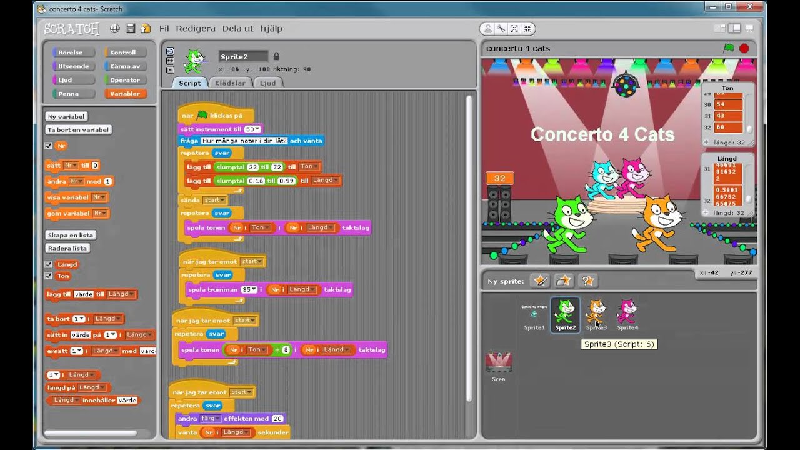Screen dimensions: 800x450
Task: Click the red stop sign
Action: (x=744, y=48)
